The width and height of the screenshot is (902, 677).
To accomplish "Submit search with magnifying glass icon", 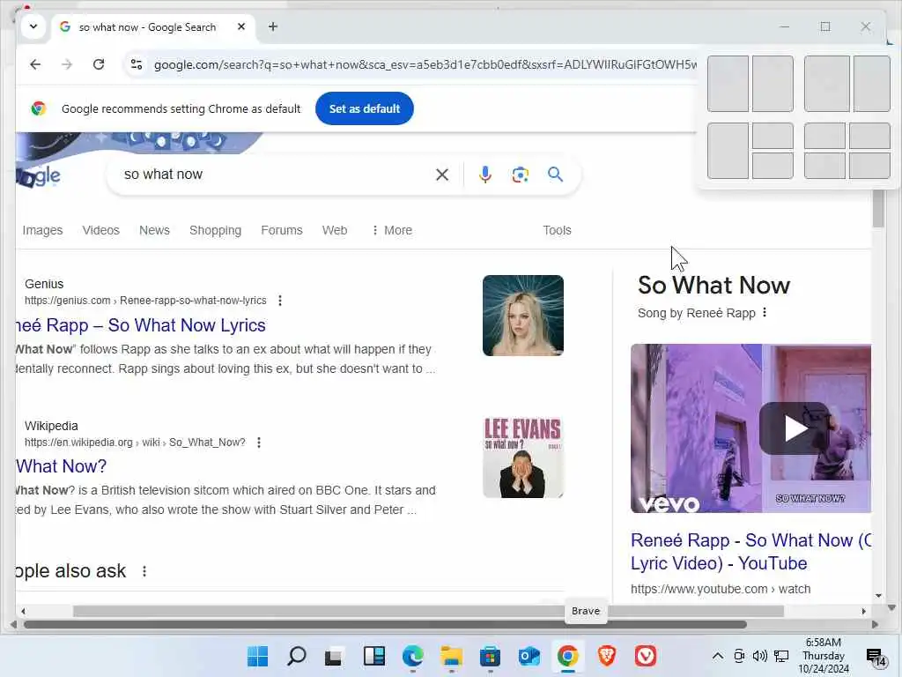I will pyautogui.click(x=555, y=175).
